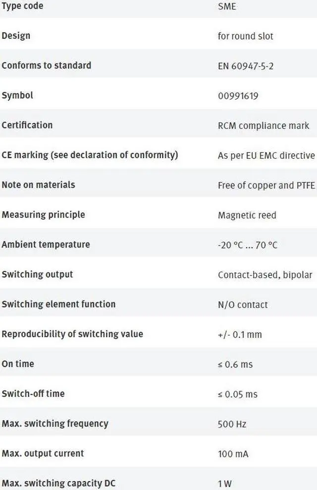Select the '≤ 0.6 ms' on time value
317x490 pixels.
(235, 365)
